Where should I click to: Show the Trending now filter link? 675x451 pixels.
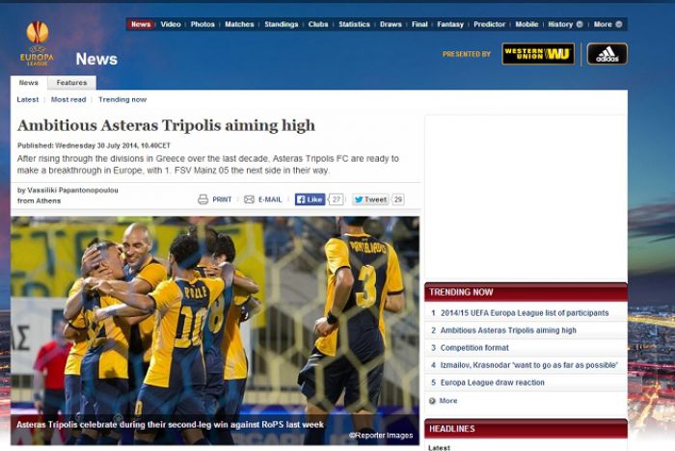(122, 99)
